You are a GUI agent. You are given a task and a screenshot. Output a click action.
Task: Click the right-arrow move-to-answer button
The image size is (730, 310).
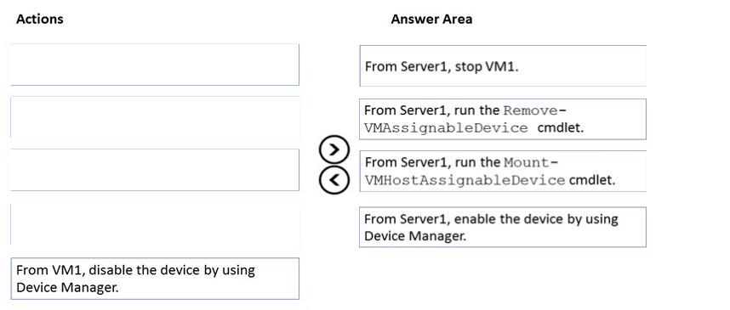click(334, 149)
